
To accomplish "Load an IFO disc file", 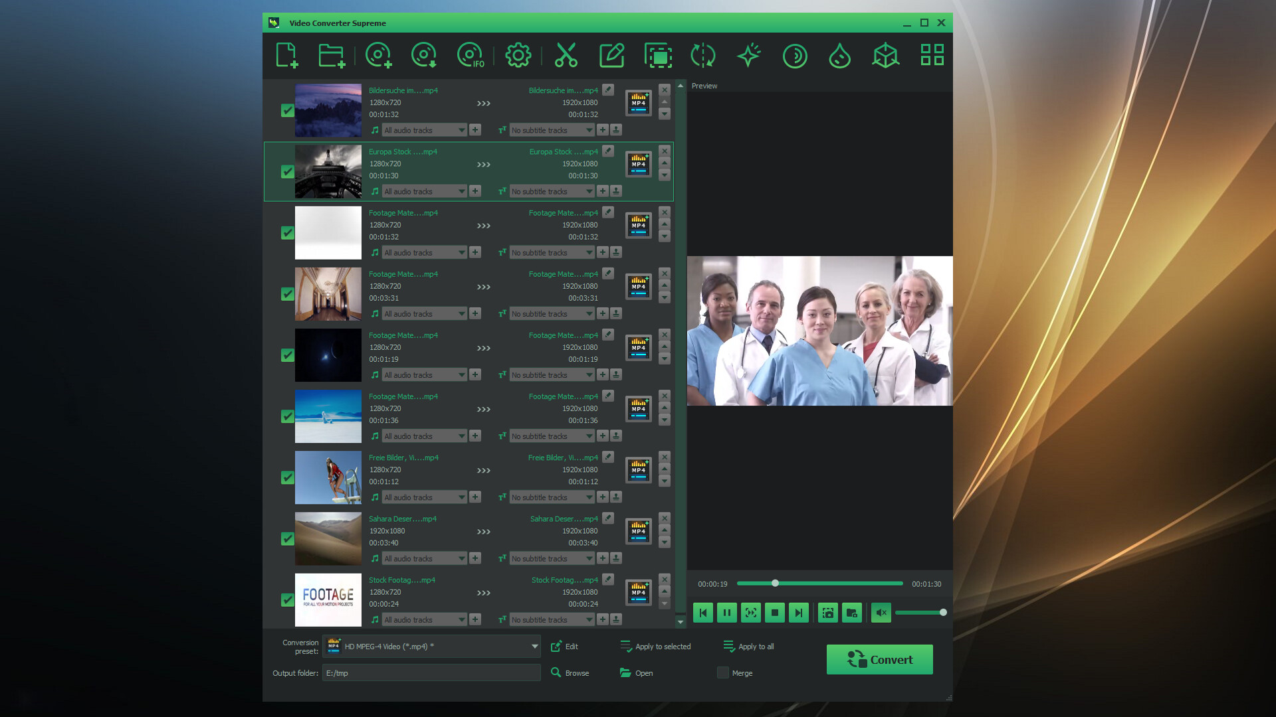I will pos(471,56).
